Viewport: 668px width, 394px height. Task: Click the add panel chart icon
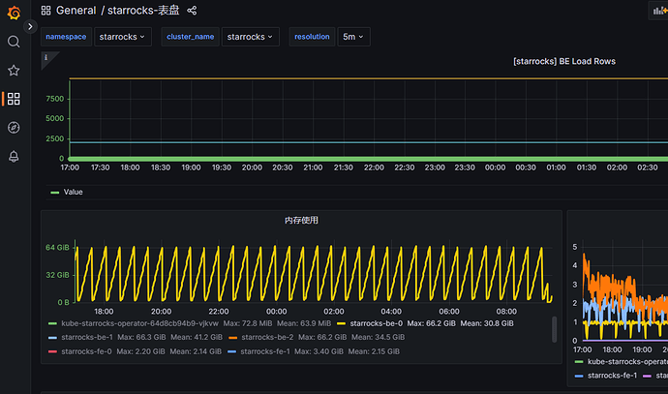pyautogui.click(x=659, y=11)
